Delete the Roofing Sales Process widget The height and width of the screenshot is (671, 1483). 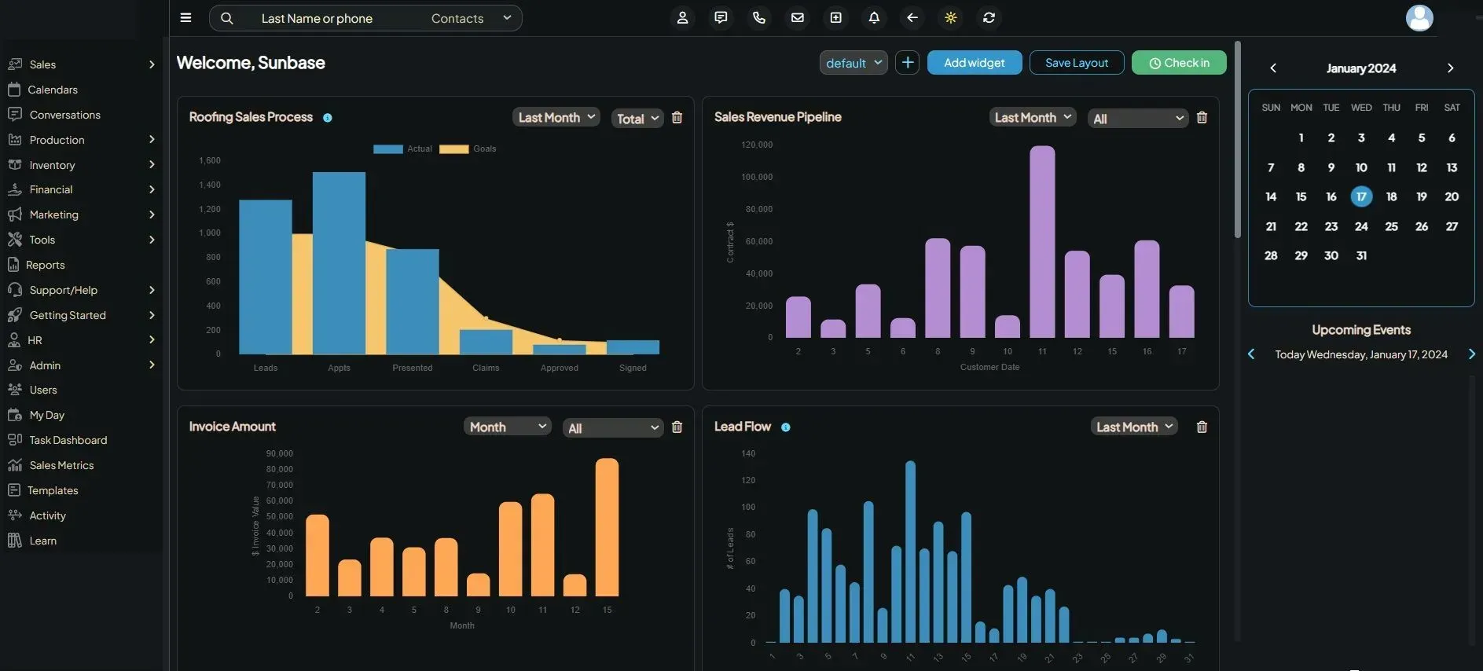click(677, 118)
